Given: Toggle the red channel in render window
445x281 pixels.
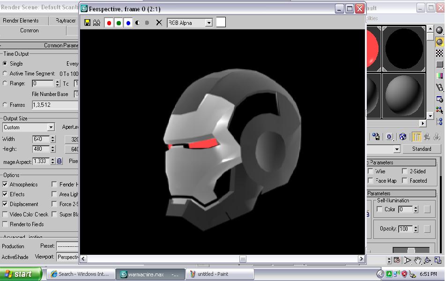Looking at the screenshot, I should 109,22.
